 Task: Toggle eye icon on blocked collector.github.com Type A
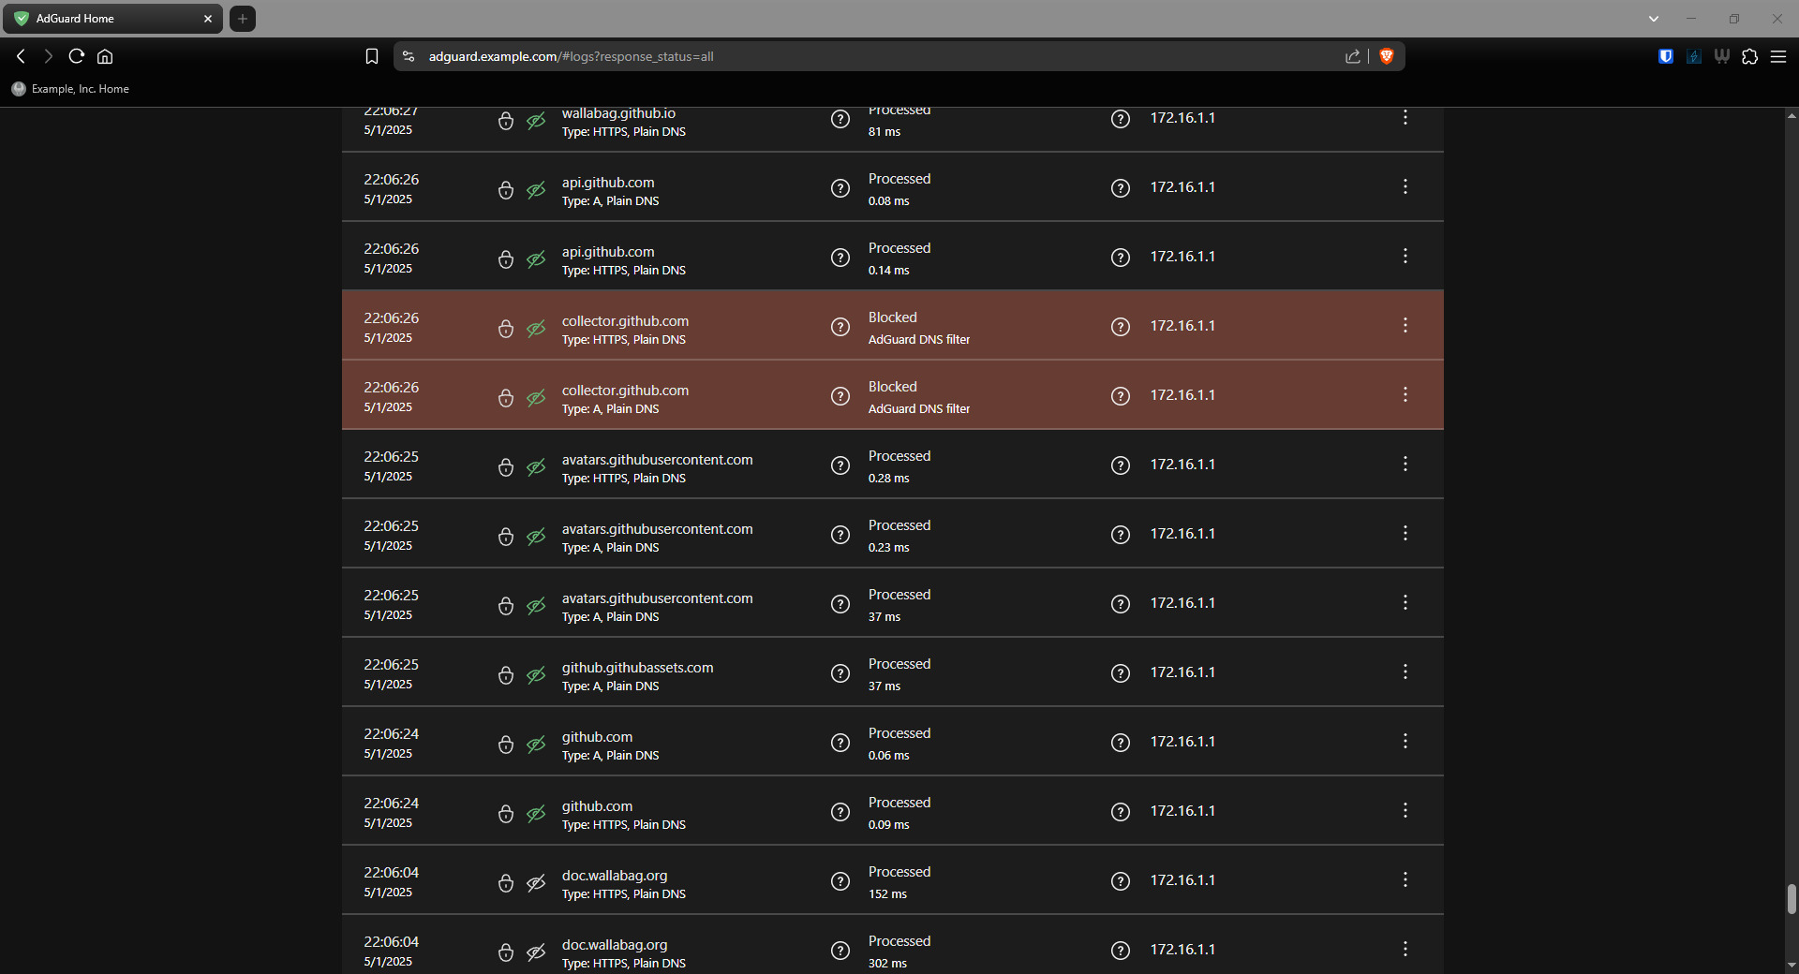pyautogui.click(x=536, y=398)
